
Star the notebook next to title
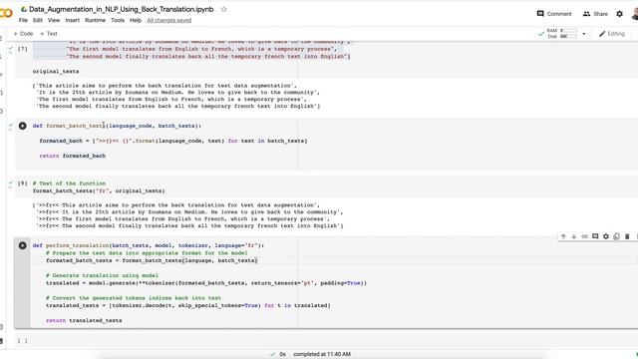coord(223,9)
